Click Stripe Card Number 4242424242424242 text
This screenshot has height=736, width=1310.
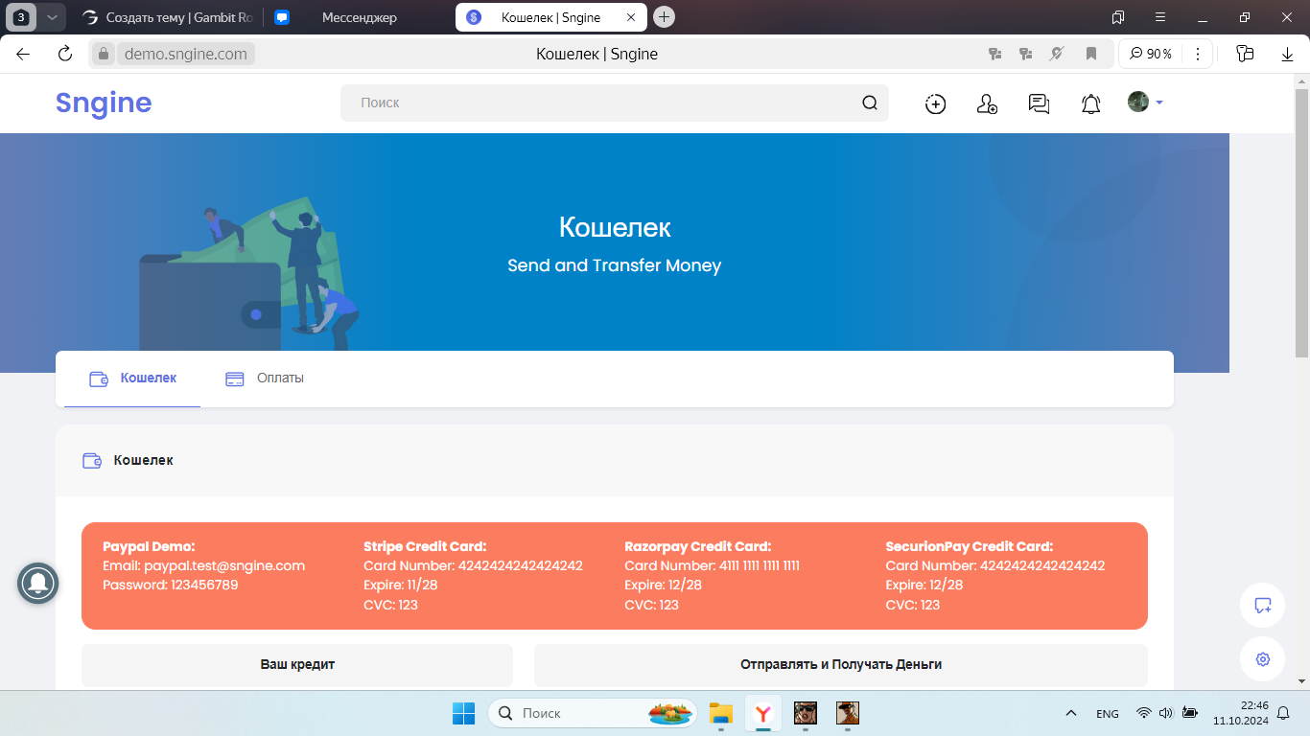(473, 565)
